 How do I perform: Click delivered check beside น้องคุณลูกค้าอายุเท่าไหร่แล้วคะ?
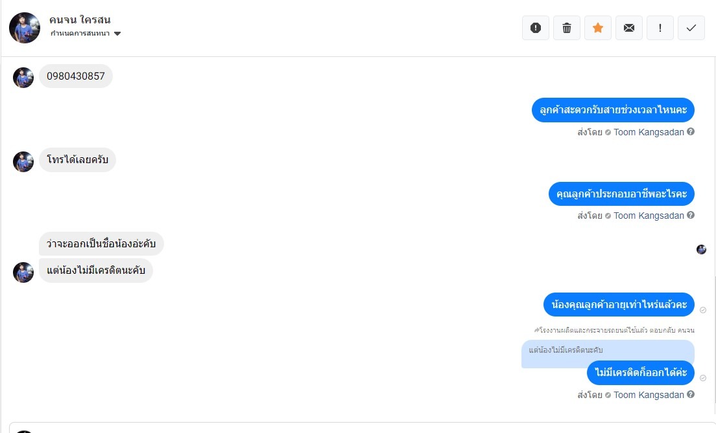point(703,310)
